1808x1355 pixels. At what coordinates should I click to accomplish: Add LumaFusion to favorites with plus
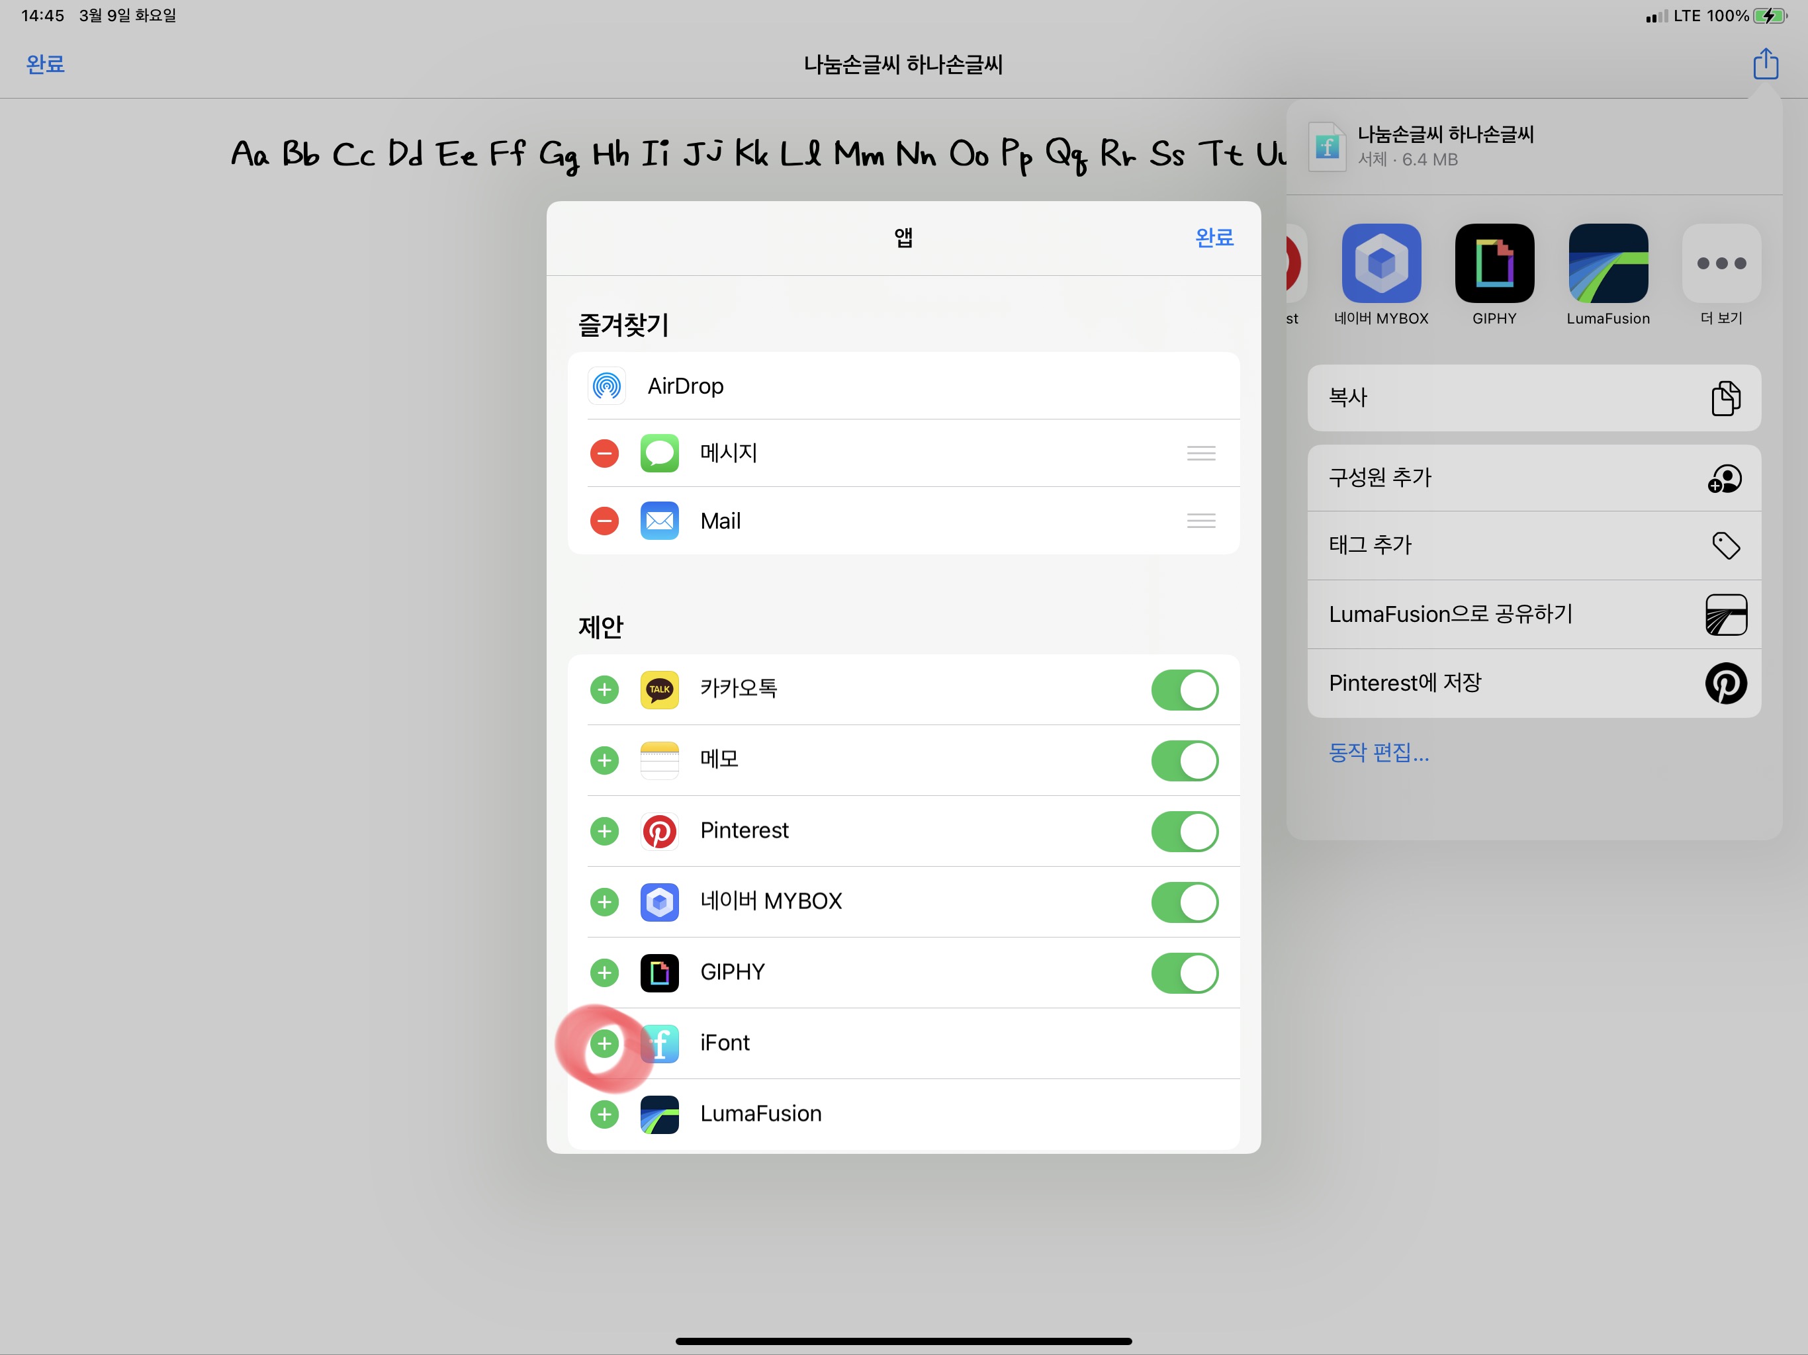[x=604, y=1114]
